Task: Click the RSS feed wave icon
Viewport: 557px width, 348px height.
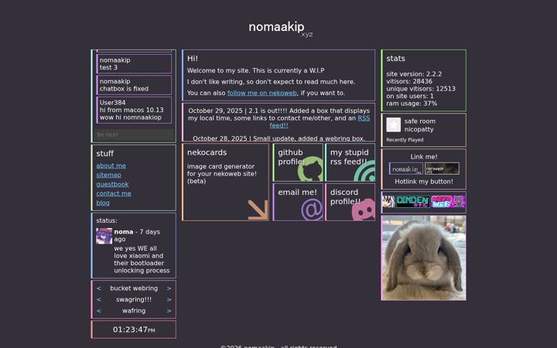Action: coord(364,170)
